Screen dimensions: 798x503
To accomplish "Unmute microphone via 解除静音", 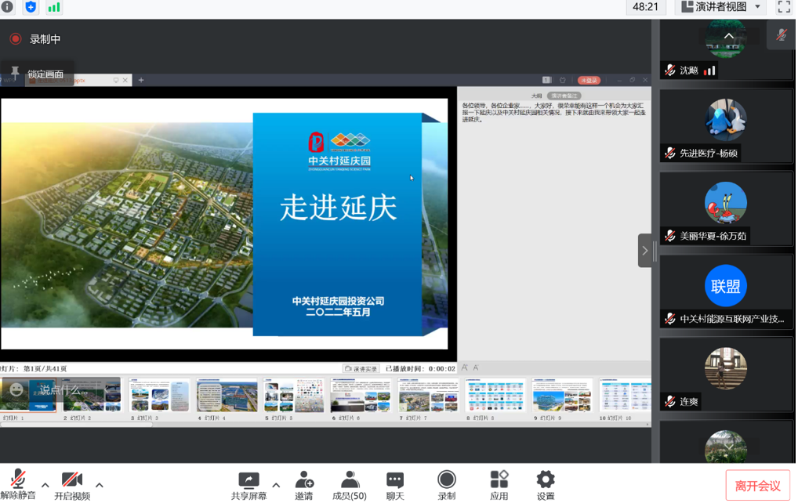I will click(17, 485).
